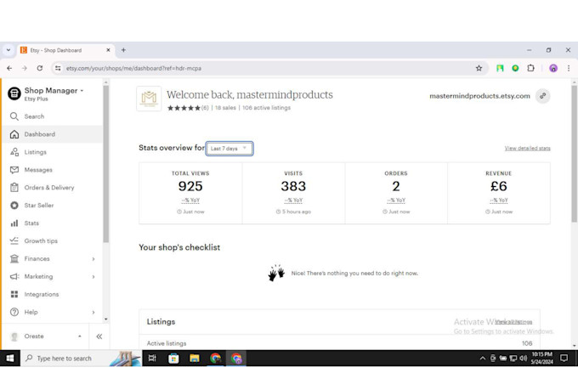Click the shop logo thumbnail

tap(149, 99)
